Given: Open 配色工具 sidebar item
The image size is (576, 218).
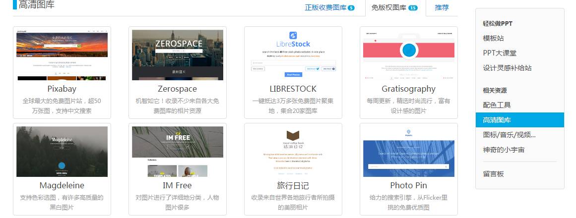Looking at the screenshot, I should [497, 105].
